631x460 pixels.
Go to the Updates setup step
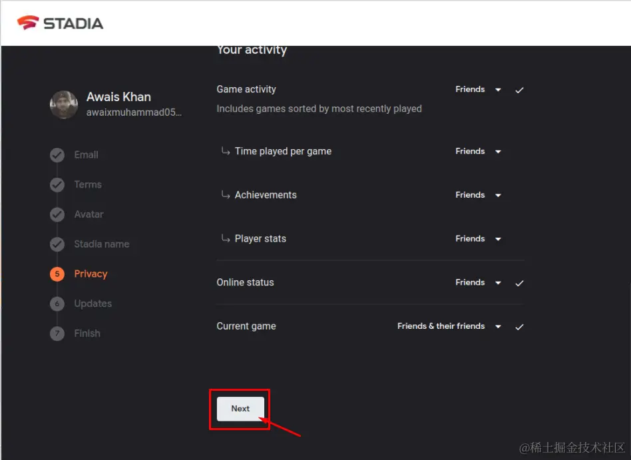pyautogui.click(x=93, y=304)
